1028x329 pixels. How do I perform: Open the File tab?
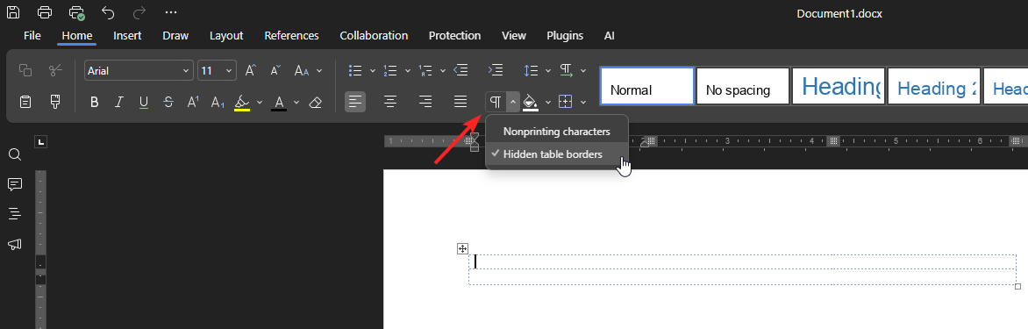point(32,35)
